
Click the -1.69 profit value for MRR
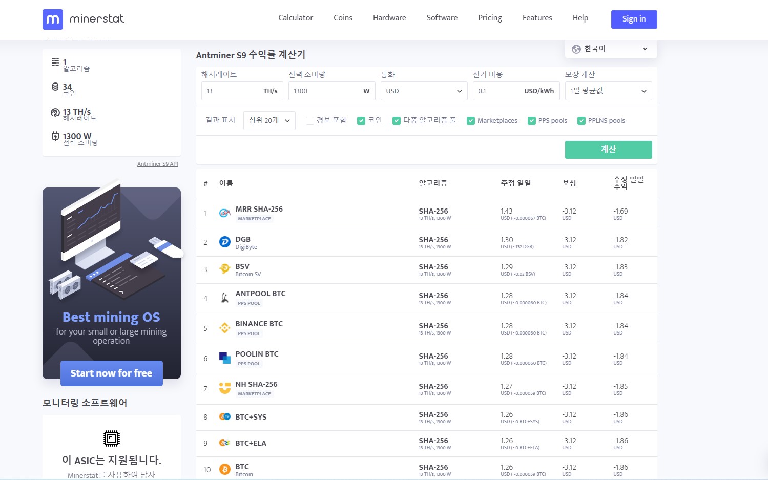[620, 211]
